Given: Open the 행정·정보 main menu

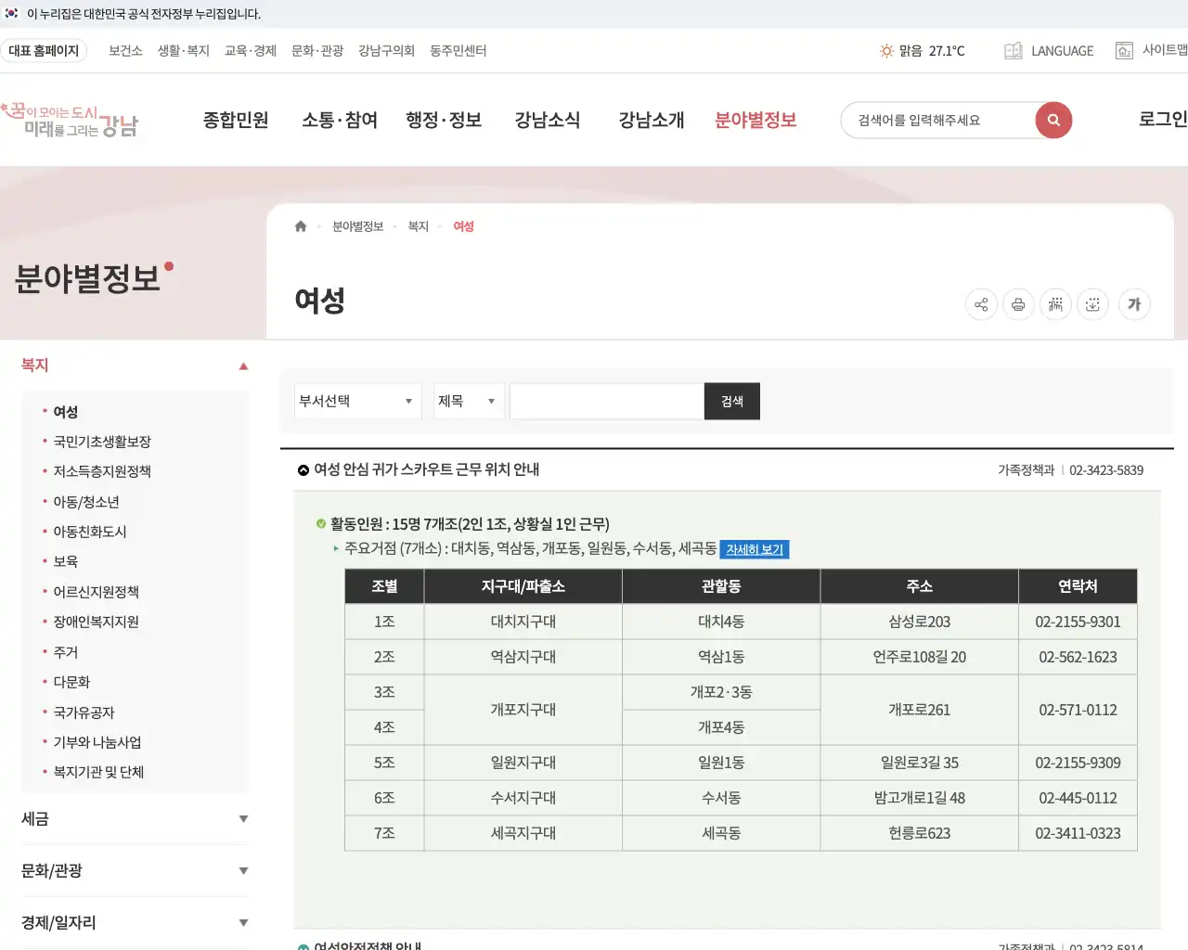Looking at the screenshot, I should click(444, 120).
